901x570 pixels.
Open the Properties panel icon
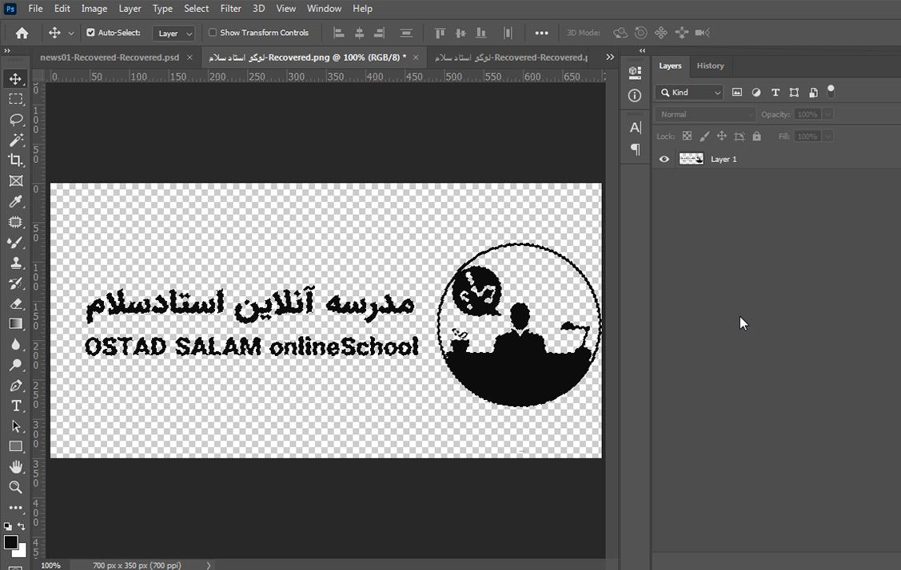point(635,73)
